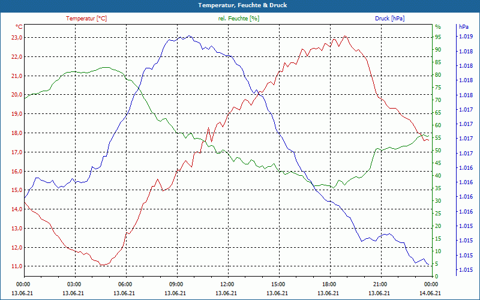The height and width of the screenshot is (300, 480).
Task: Click the 65 humidity axis tick
Action: tap(438, 113)
